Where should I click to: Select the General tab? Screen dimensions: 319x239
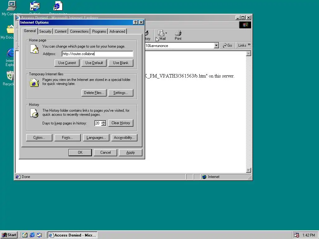click(30, 31)
